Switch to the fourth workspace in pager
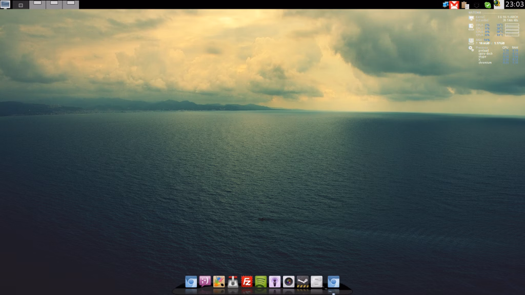Screen dimensions: 525x295 click(71, 4)
